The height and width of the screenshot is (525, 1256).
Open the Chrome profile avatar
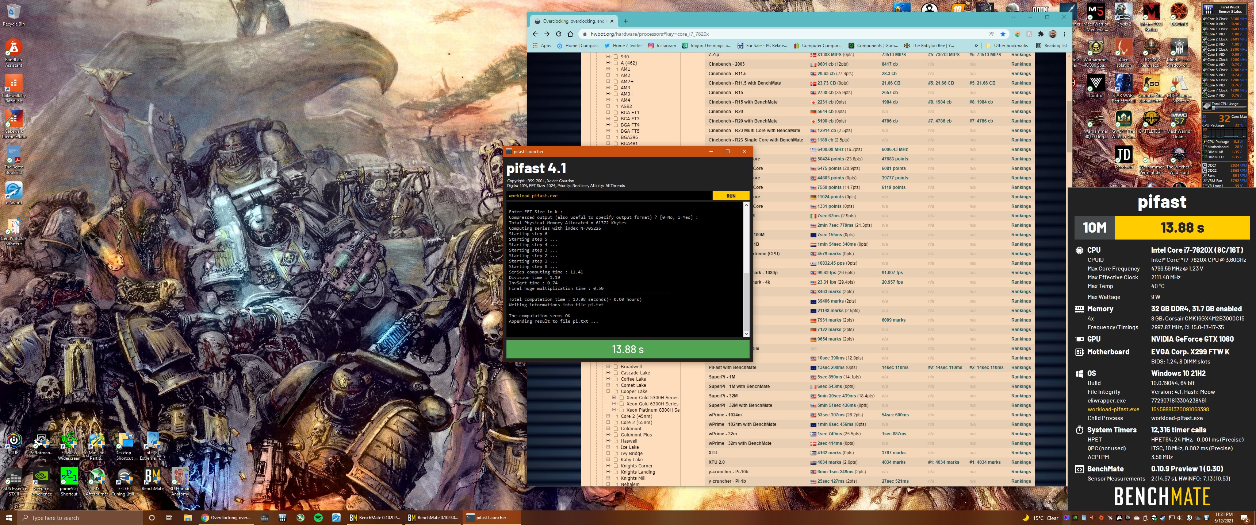1053,34
